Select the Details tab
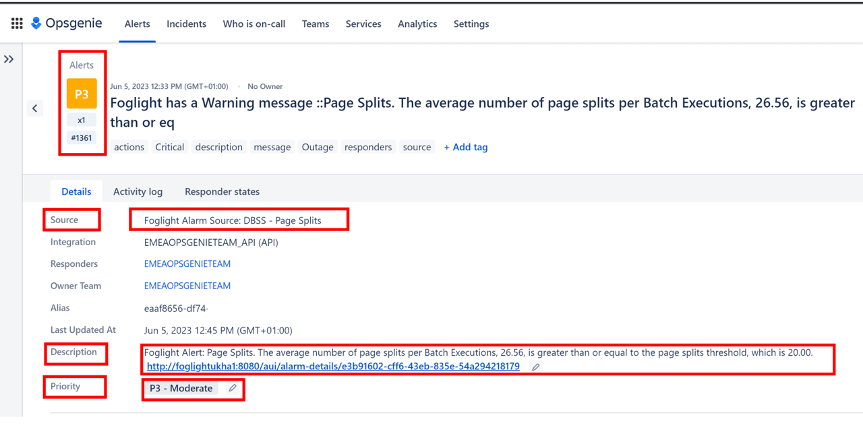Viewport: 863px width, 442px height. point(76,191)
